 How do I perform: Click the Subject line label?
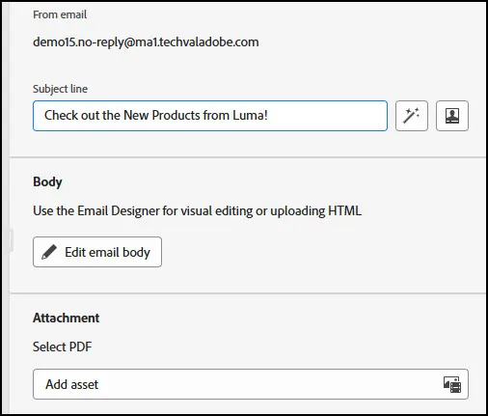pyautogui.click(x=60, y=89)
